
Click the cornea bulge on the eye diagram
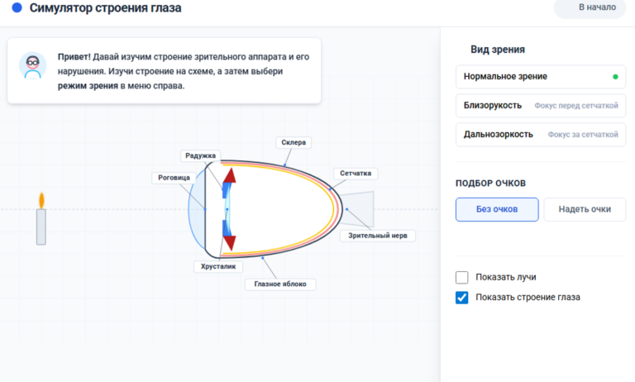click(x=197, y=209)
